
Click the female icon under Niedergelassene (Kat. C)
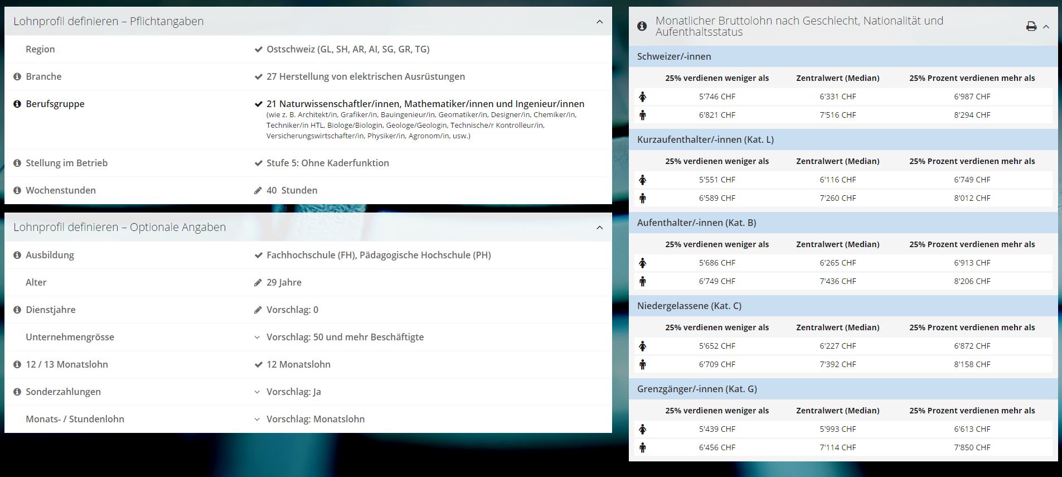(x=643, y=346)
